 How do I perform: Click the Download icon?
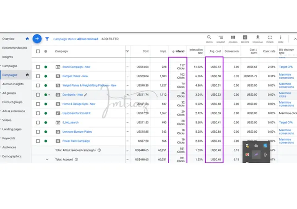point(258,39)
